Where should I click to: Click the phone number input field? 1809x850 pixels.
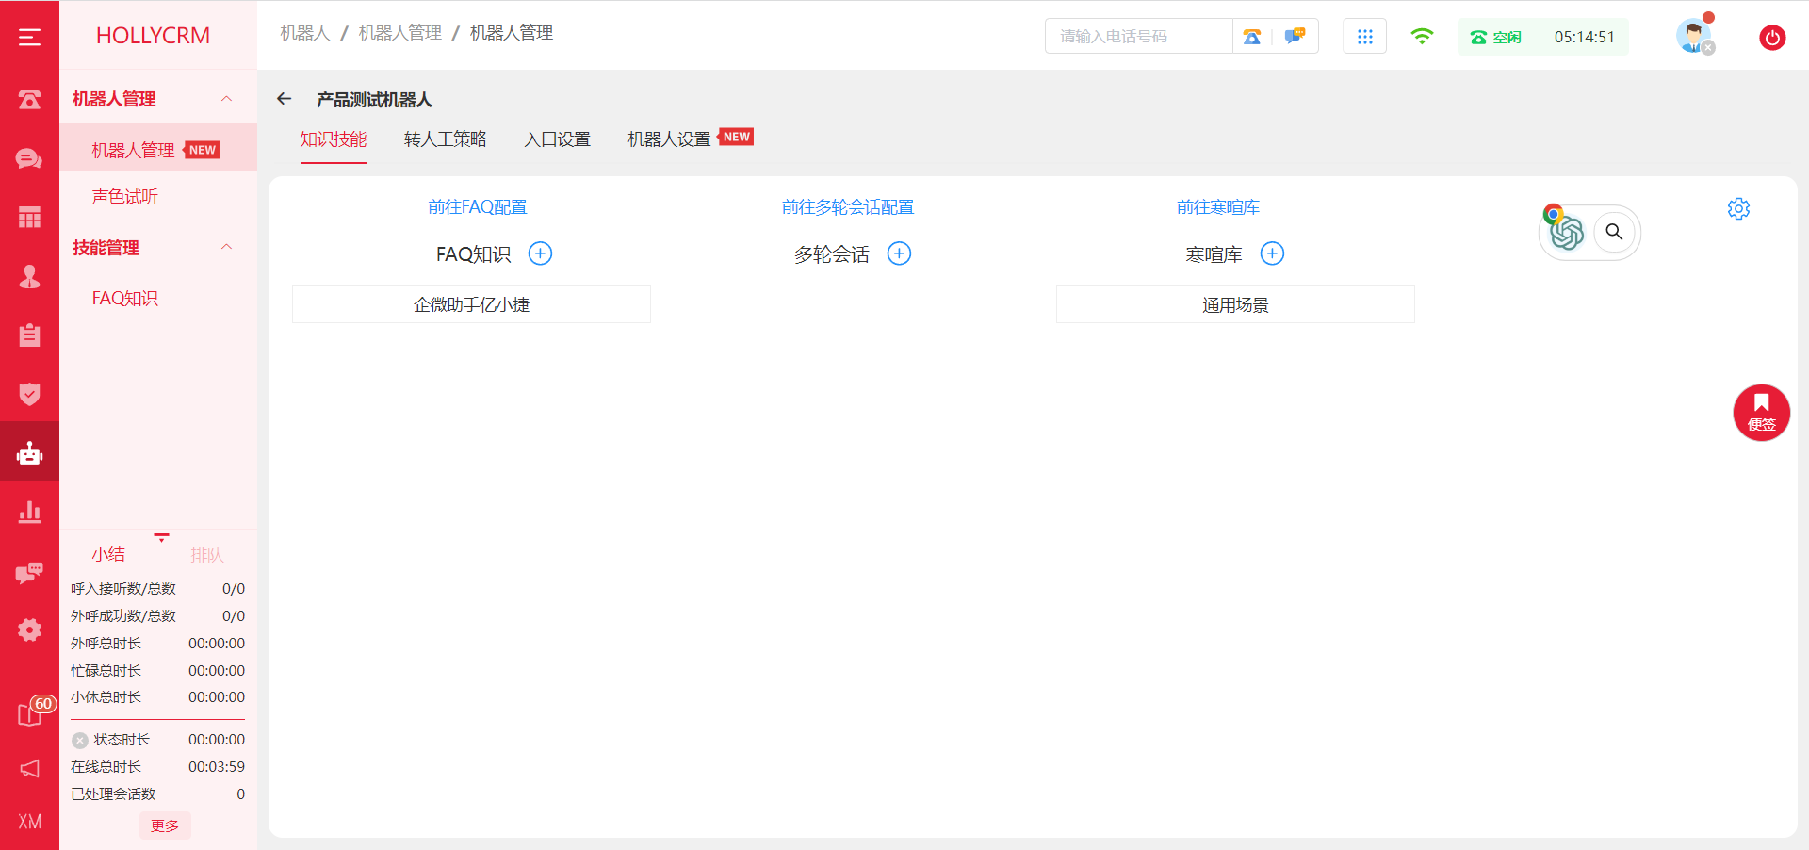(x=1138, y=37)
